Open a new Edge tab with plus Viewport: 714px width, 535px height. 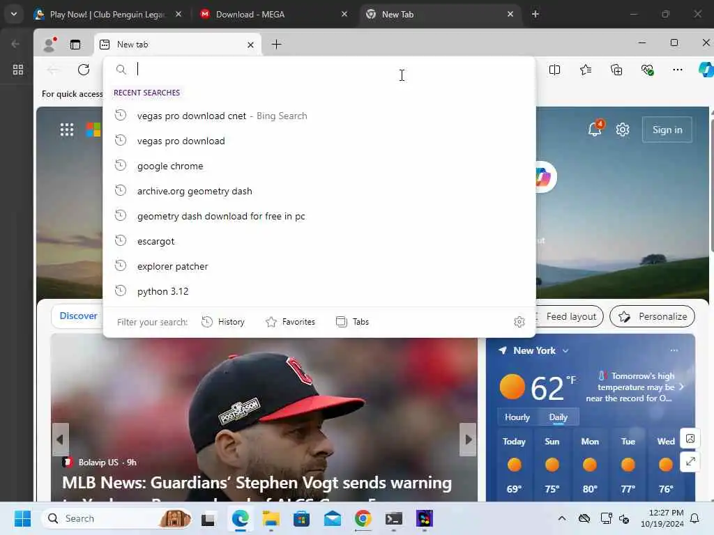coord(276,44)
